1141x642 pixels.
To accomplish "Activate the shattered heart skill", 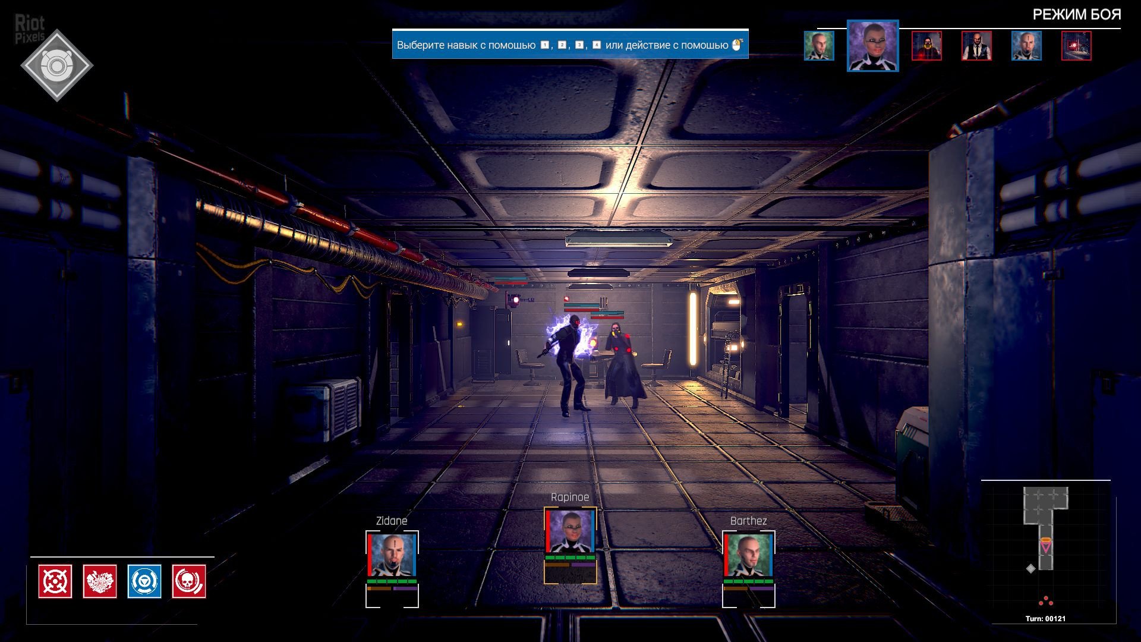I will click(100, 581).
